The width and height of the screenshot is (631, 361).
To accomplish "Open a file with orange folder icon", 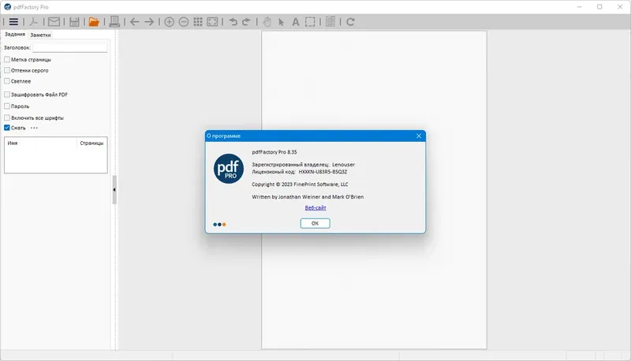I will point(94,22).
